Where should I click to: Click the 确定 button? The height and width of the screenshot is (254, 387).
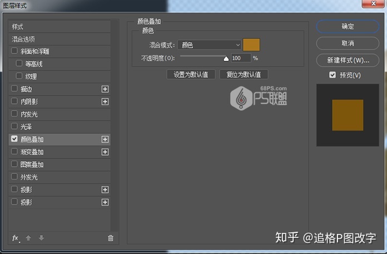pos(348,26)
